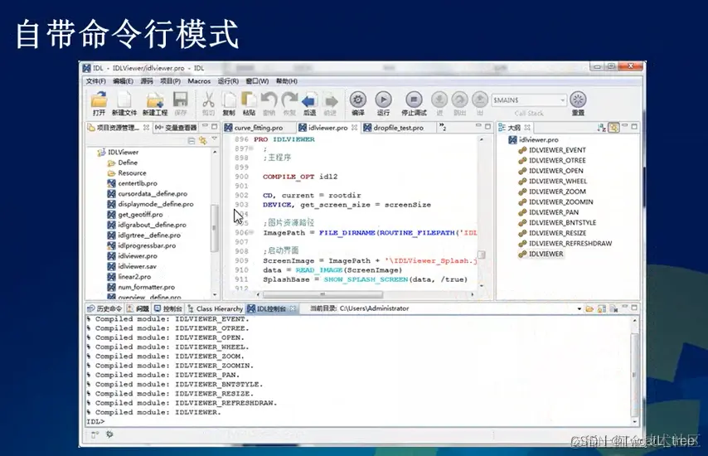Click the 保存 save disk icon
Viewport: 708px width, 456px height.
[x=181, y=99]
